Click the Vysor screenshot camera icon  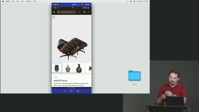[73, 5]
